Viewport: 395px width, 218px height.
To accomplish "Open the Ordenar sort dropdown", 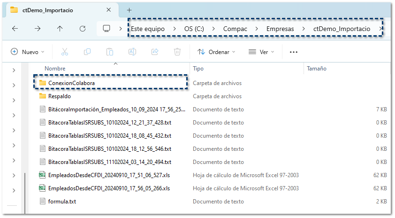I will point(216,52).
